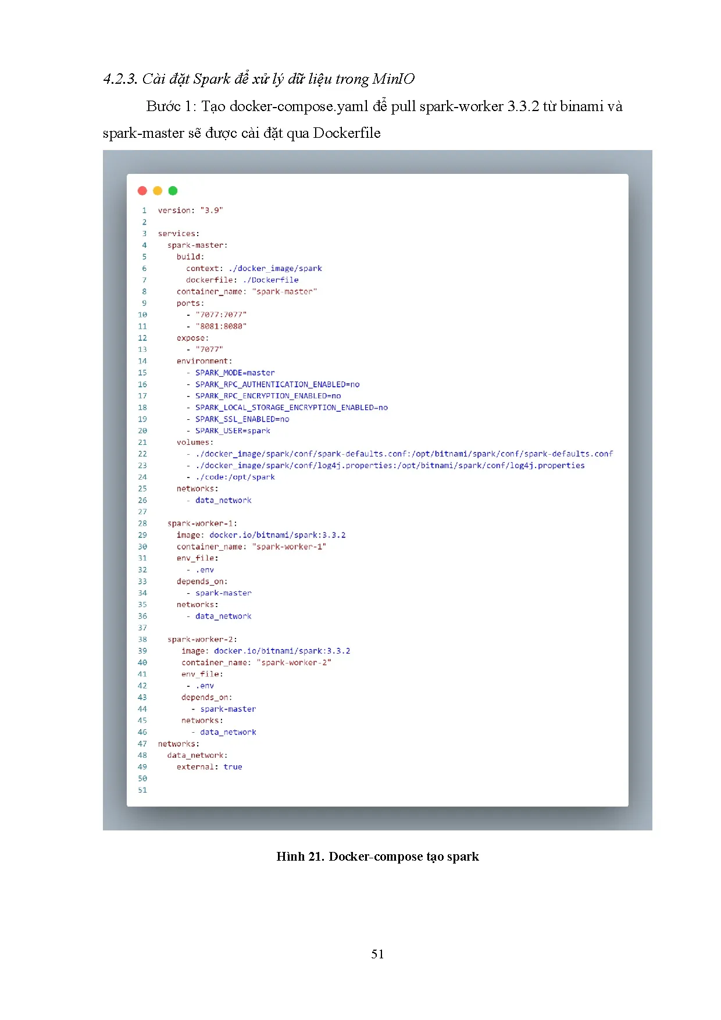Click the 'Hình 21' figure caption
721x1020 pixels.
377,857
